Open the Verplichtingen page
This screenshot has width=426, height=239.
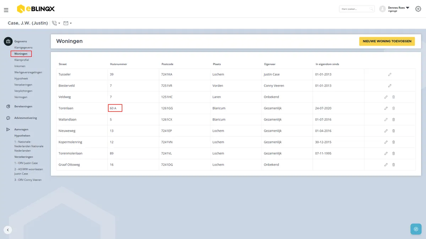(23, 91)
